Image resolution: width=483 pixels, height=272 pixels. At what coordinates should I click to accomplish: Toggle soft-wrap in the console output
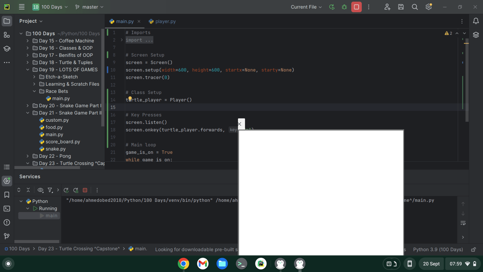[463, 223]
